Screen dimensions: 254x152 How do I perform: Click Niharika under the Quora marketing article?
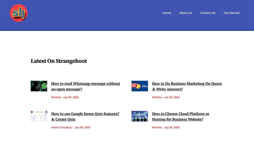tap(157, 97)
